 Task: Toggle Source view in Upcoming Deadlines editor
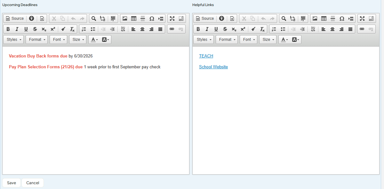pos(15,19)
